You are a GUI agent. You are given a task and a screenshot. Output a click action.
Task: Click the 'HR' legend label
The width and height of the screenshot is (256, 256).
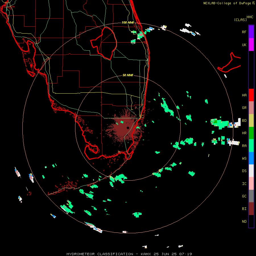coord(244,133)
